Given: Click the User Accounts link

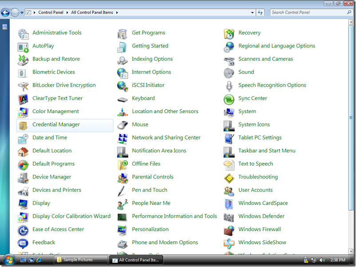Looking at the screenshot, I should [255, 190].
